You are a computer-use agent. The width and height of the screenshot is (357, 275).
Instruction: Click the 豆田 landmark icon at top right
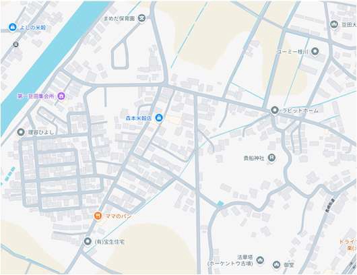tap(334, 24)
